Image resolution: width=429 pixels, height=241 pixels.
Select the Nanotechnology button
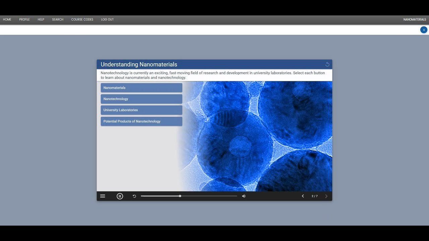click(x=141, y=99)
